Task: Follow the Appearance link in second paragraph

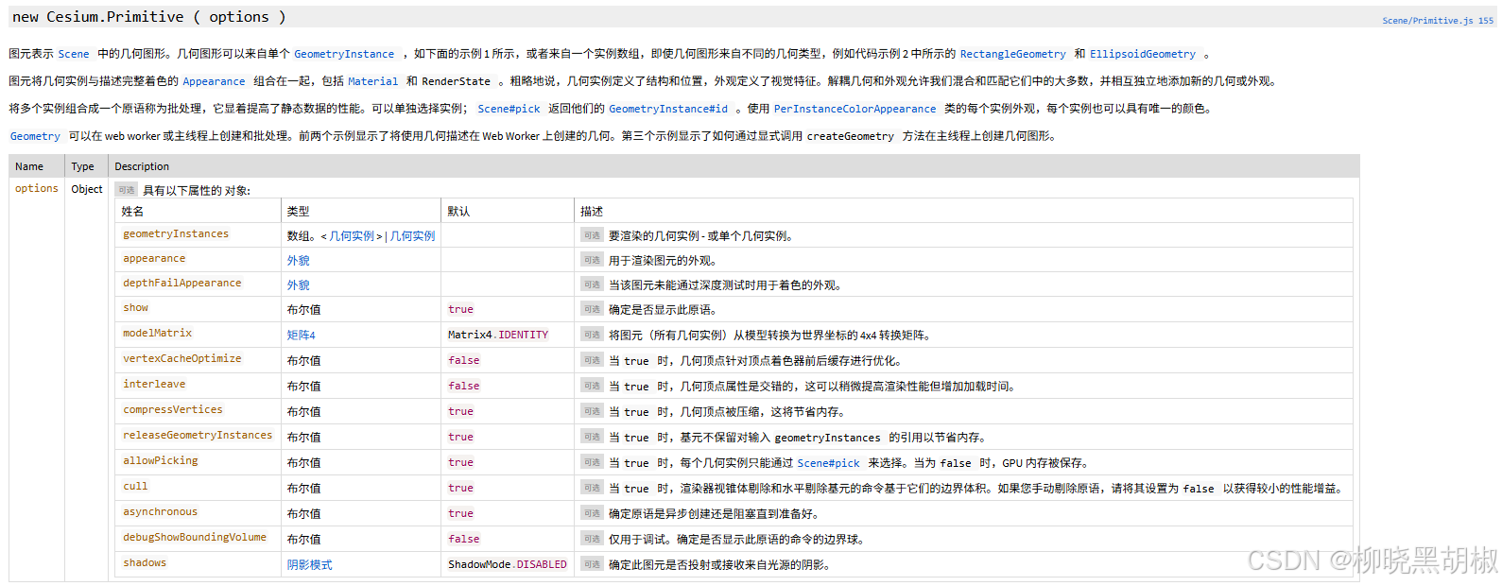Action: click(214, 81)
